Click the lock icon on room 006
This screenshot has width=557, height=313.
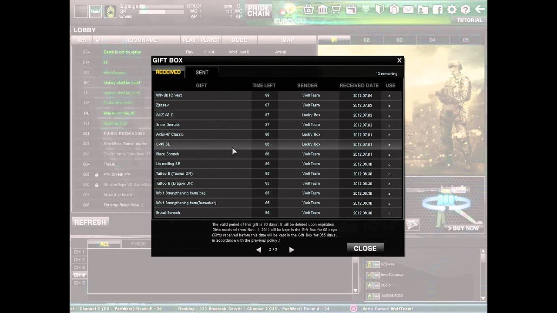click(x=97, y=185)
